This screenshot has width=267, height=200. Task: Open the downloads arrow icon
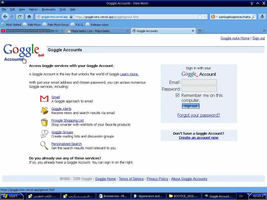pyautogui.click(x=262, y=16)
